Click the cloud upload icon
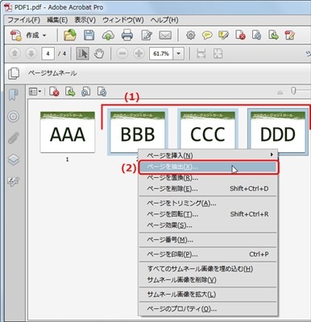The image size is (311, 322). pyautogui.click(x=108, y=35)
